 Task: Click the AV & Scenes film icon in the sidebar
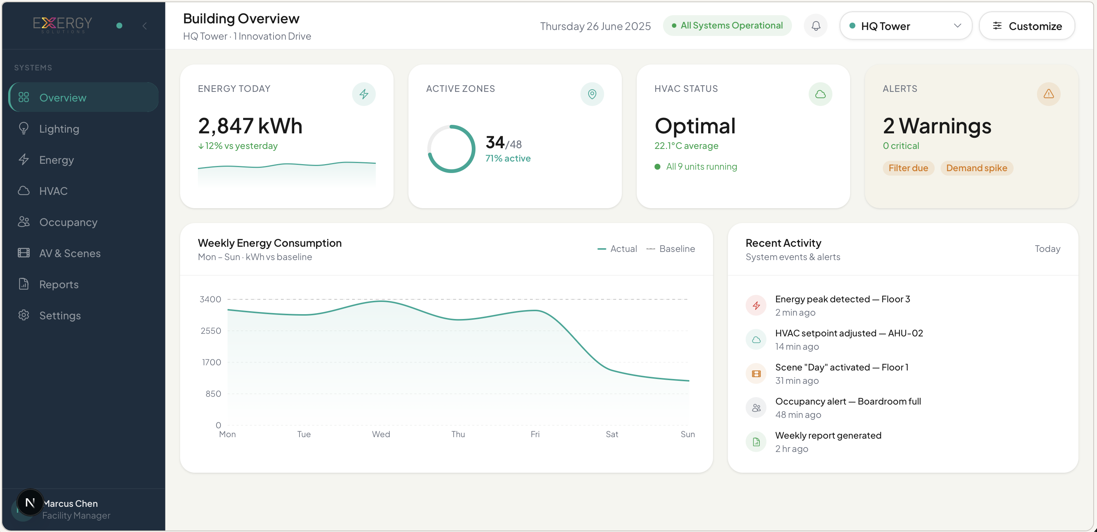click(x=24, y=253)
